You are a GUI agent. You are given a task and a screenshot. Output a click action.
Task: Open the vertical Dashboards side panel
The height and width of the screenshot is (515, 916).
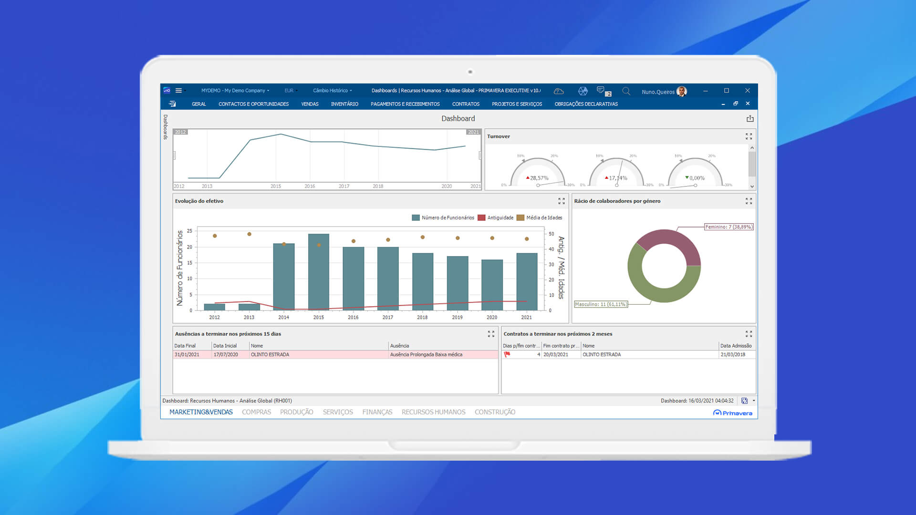[x=166, y=127]
